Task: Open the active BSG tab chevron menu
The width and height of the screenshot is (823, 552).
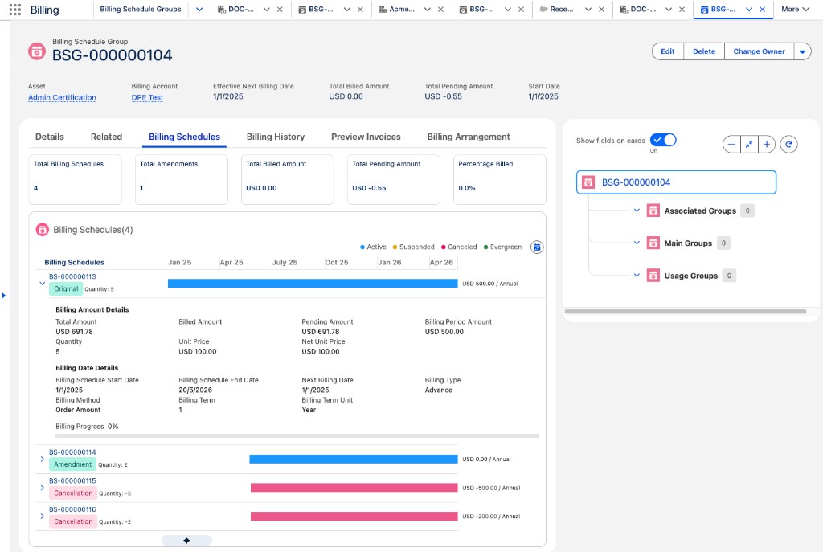Action: (749, 10)
